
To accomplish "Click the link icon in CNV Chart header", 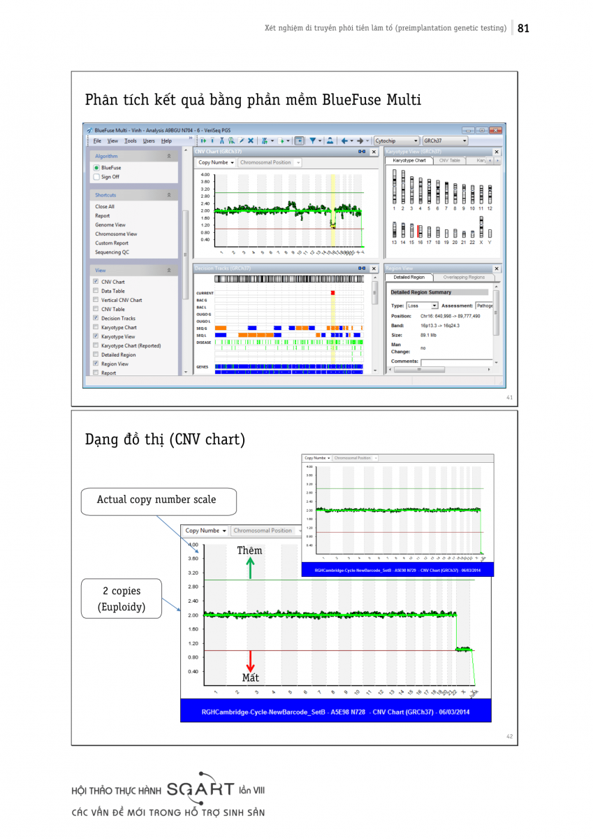I will [362, 152].
